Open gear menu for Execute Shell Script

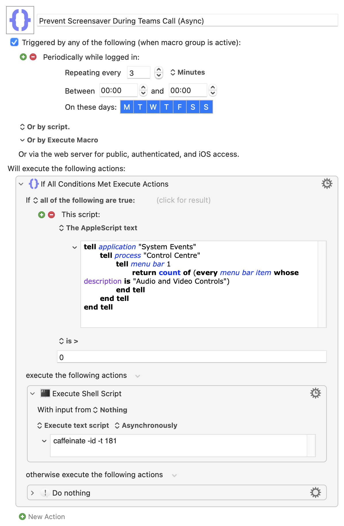tap(315, 393)
